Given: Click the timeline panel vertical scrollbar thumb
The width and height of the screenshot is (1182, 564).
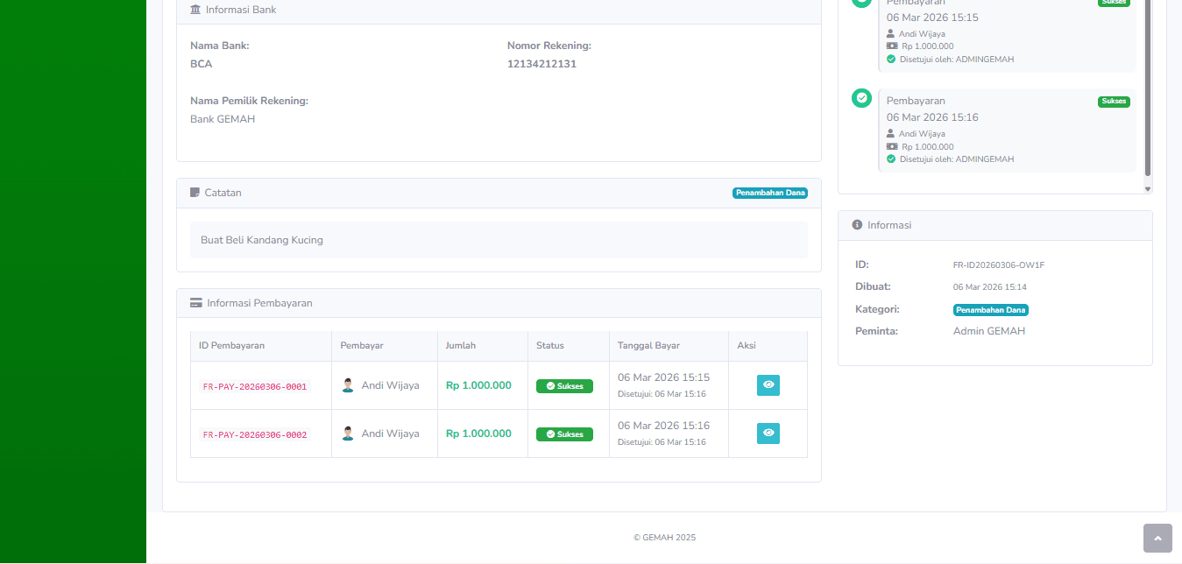Looking at the screenshot, I should tap(1148, 88).
